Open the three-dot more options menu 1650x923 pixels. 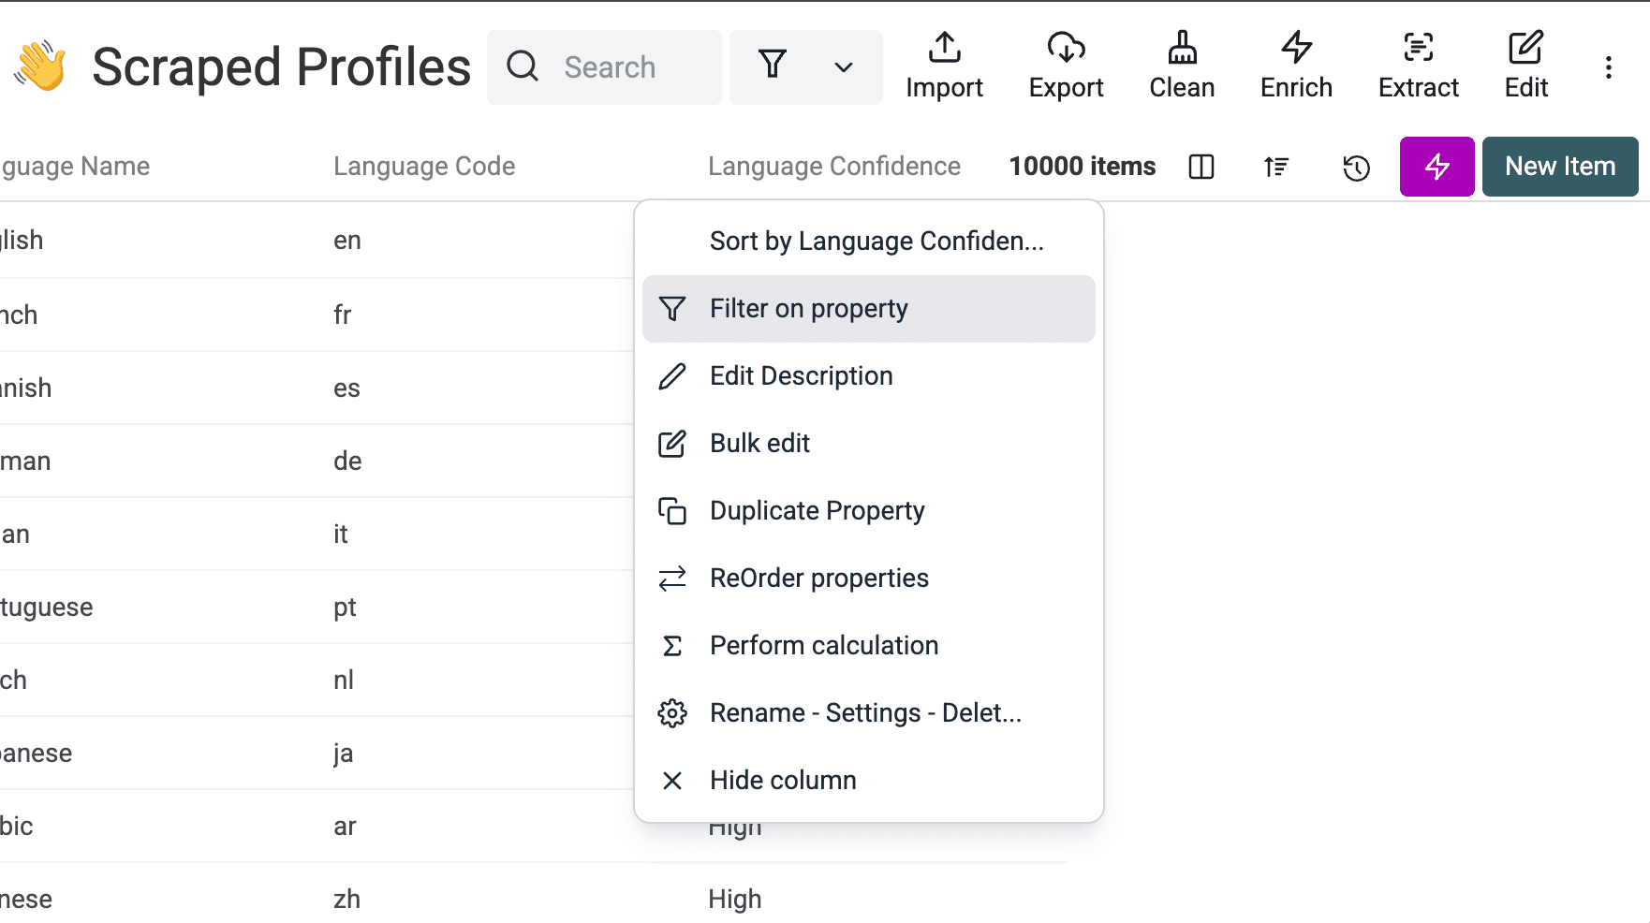1608,67
